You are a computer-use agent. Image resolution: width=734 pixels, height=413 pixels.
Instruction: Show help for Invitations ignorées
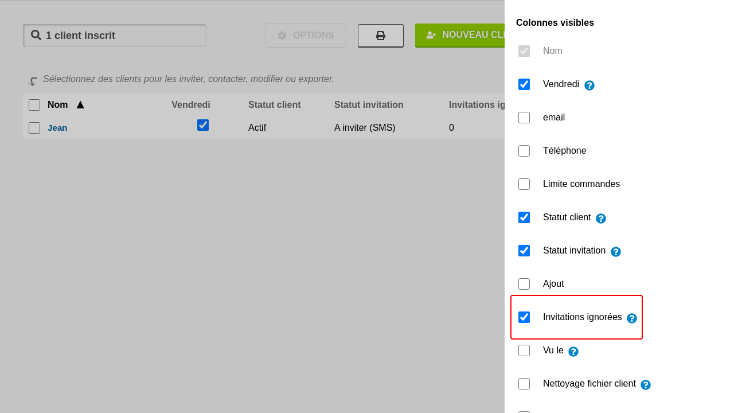pyautogui.click(x=632, y=318)
